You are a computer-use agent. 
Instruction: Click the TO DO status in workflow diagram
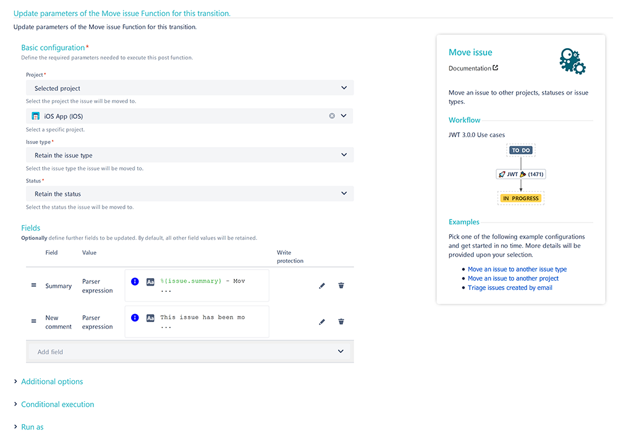[x=520, y=150]
